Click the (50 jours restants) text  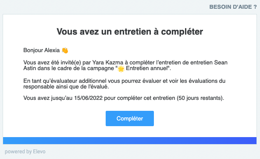[200, 98]
